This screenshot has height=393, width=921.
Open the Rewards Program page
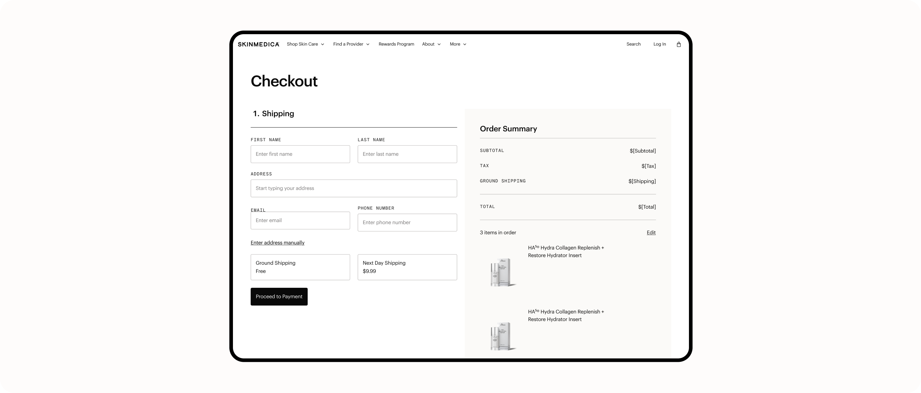(x=396, y=44)
